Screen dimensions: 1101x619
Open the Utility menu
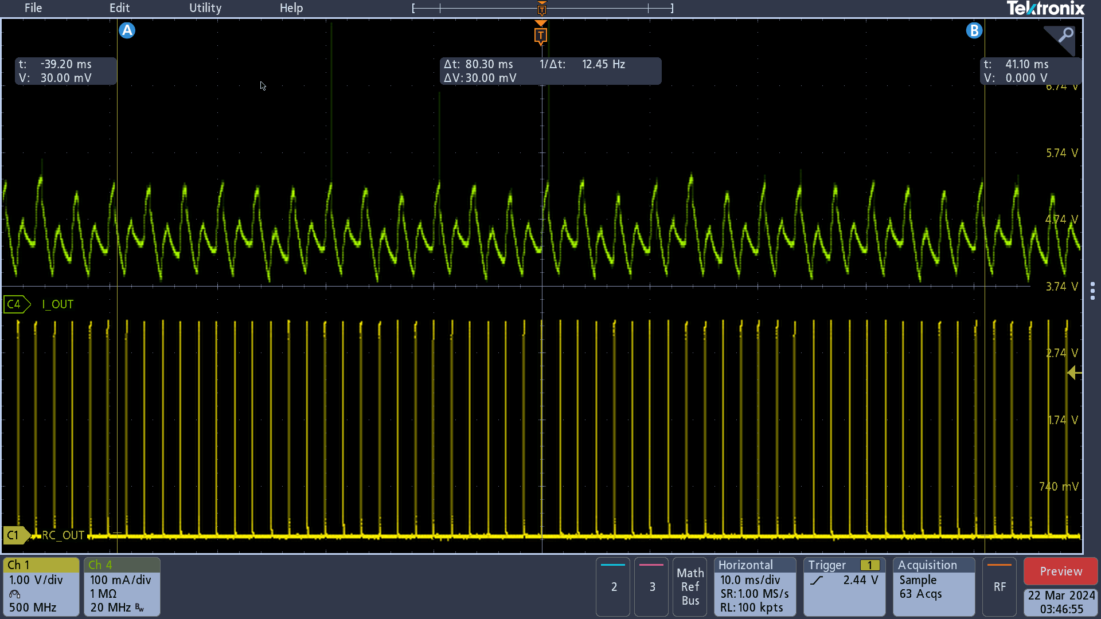click(x=205, y=8)
